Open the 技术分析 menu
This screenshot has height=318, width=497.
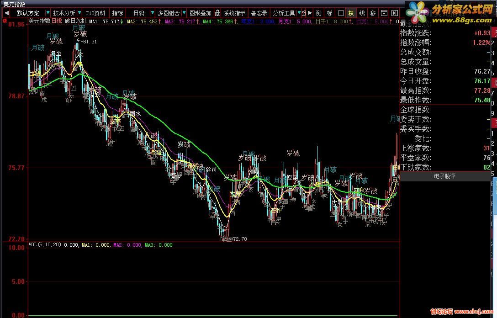point(64,13)
